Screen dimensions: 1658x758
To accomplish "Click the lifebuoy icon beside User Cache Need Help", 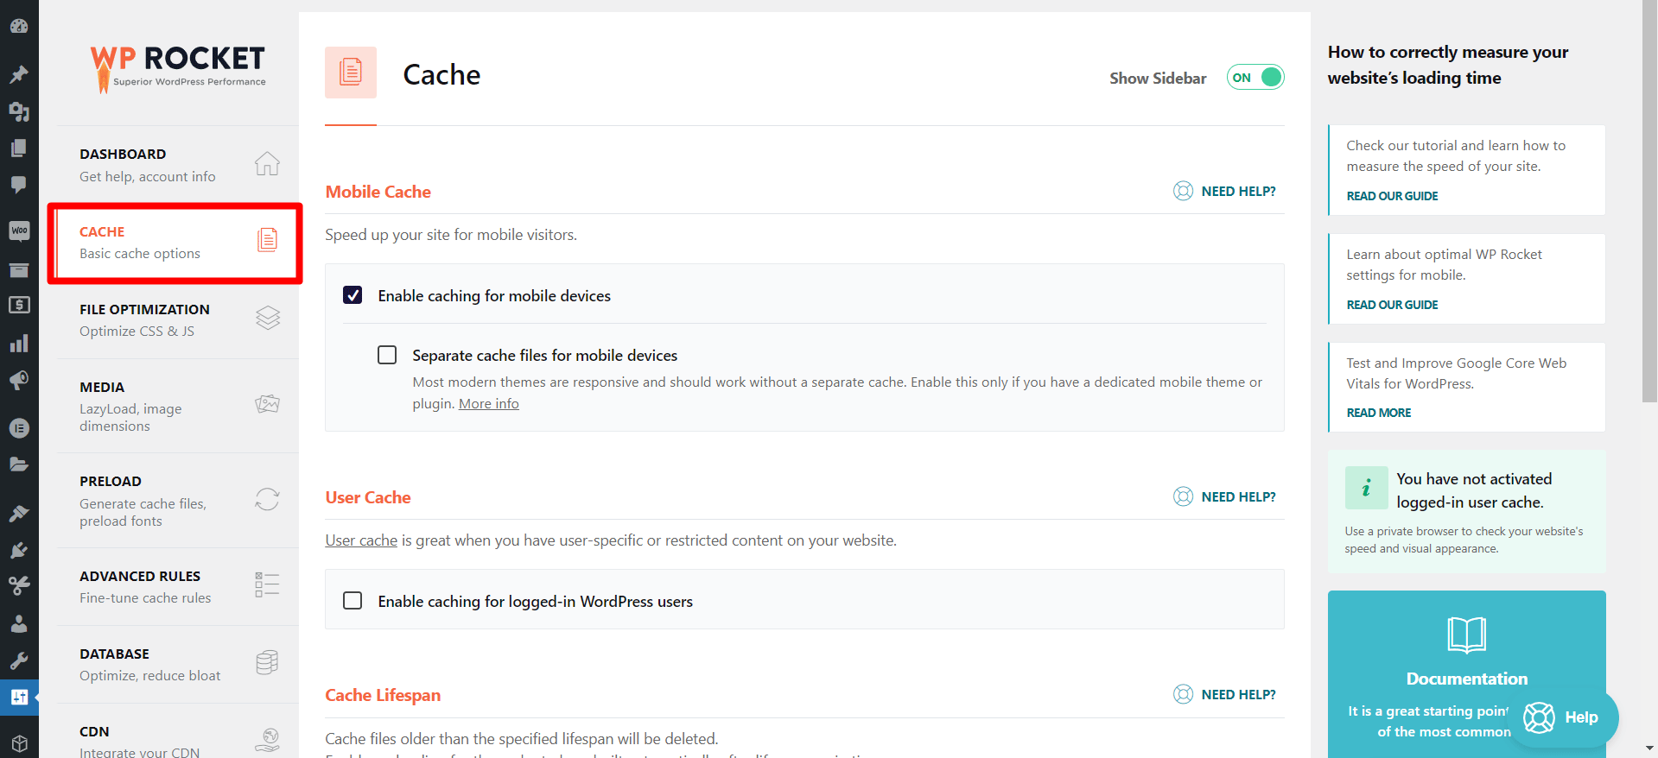I will click(1183, 496).
